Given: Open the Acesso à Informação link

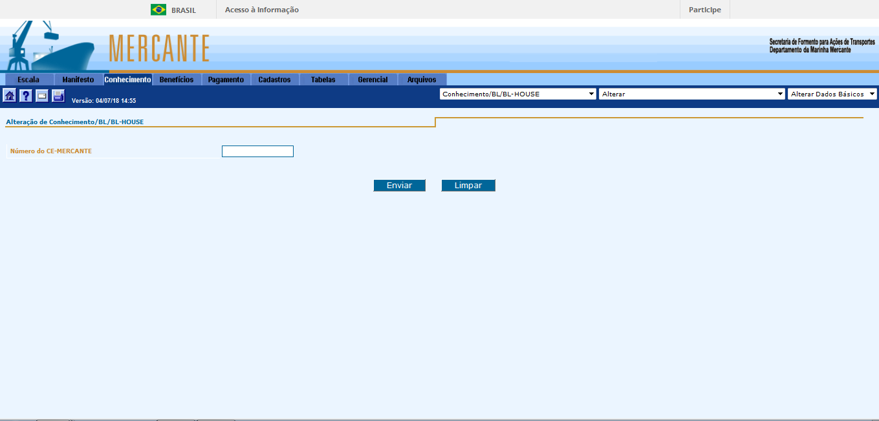Looking at the screenshot, I should (x=262, y=10).
